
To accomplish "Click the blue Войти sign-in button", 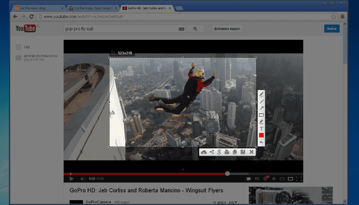I will coord(332,29).
